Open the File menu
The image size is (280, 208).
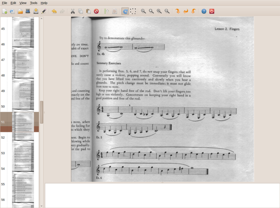pos(5,3)
